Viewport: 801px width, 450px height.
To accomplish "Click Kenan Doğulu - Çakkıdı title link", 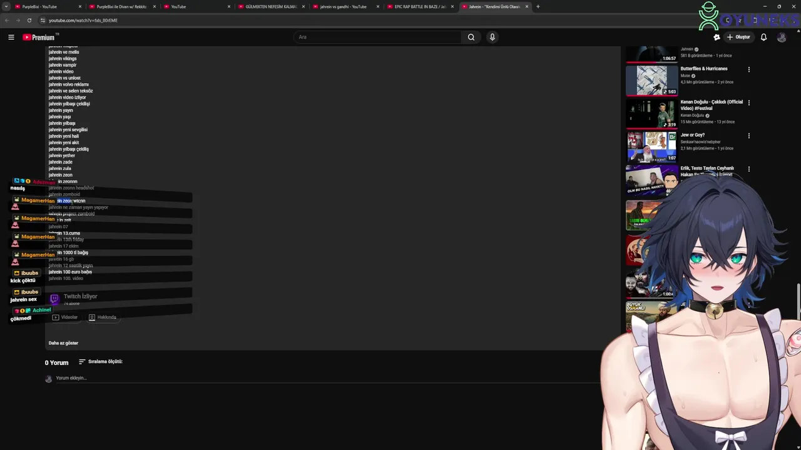I will pos(712,105).
